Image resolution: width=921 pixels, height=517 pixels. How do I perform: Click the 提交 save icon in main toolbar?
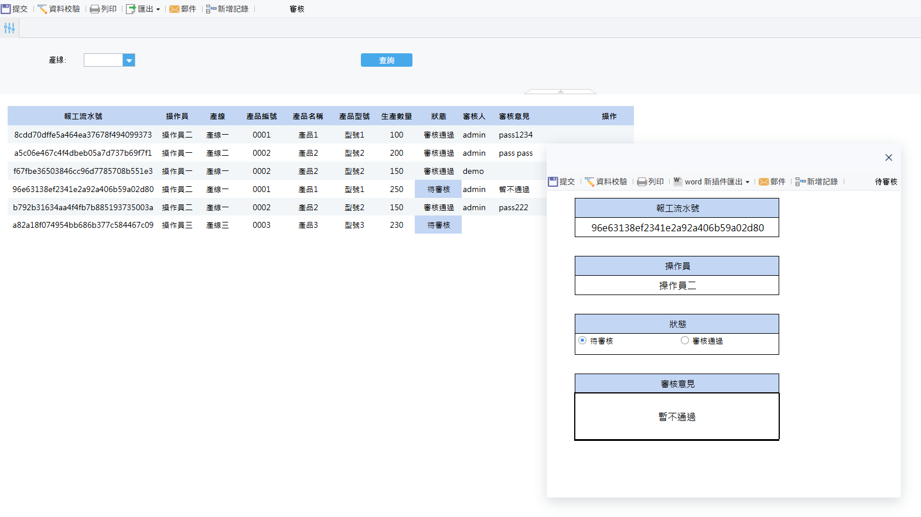tap(6, 9)
